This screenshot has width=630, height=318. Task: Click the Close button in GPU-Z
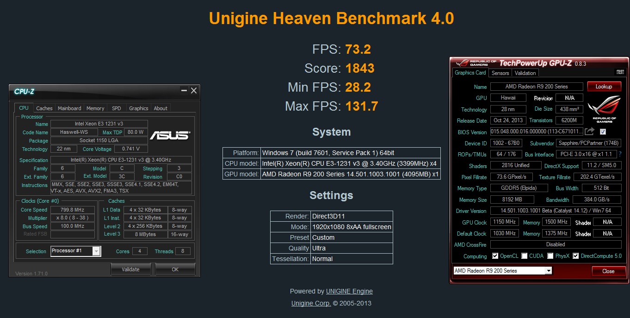point(608,271)
